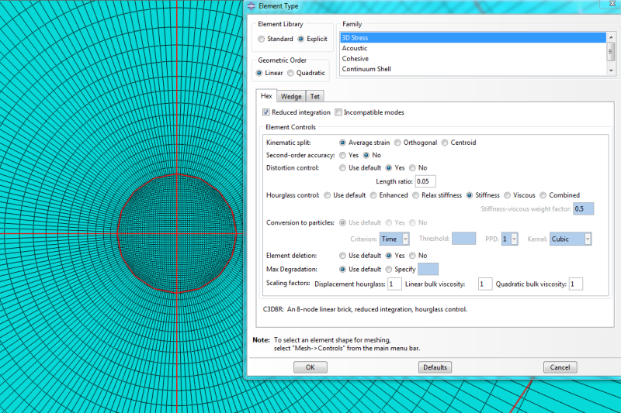621x413 pixels.
Task: Click the Quadratic bulk viscosity field
Action: pyautogui.click(x=575, y=284)
